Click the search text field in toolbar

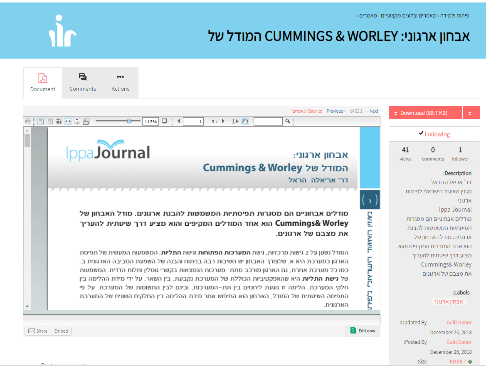[268, 121]
